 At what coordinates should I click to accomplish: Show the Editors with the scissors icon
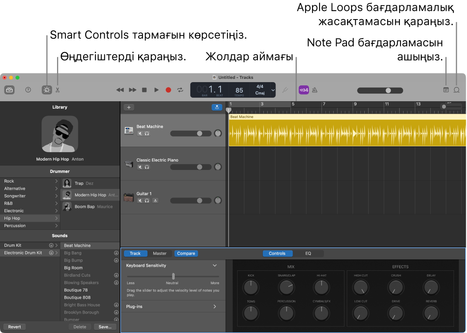[57, 90]
